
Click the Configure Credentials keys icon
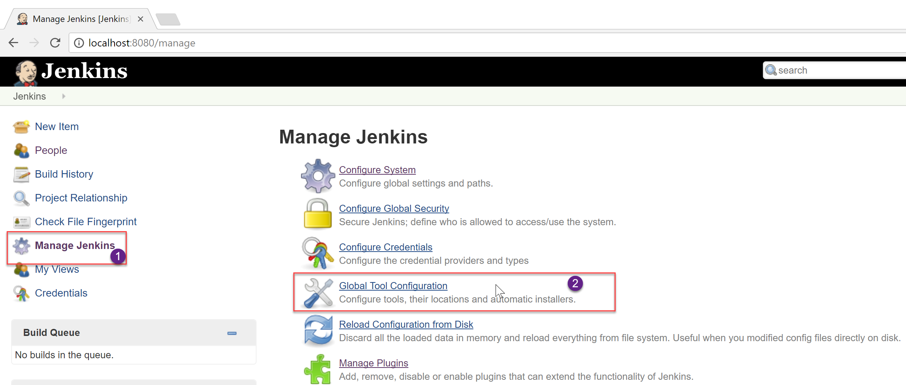[318, 253]
